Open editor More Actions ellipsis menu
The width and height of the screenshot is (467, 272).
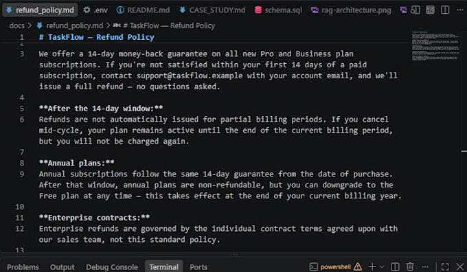(x=460, y=10)
